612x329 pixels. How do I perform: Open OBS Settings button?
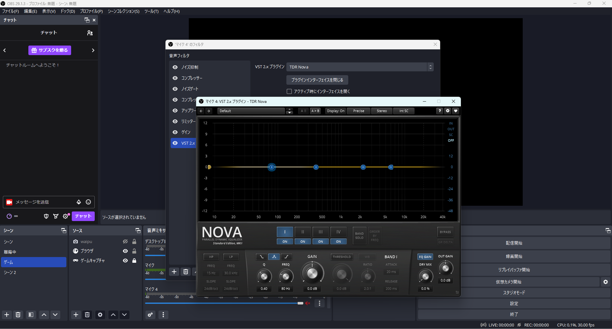pos(514,304)
